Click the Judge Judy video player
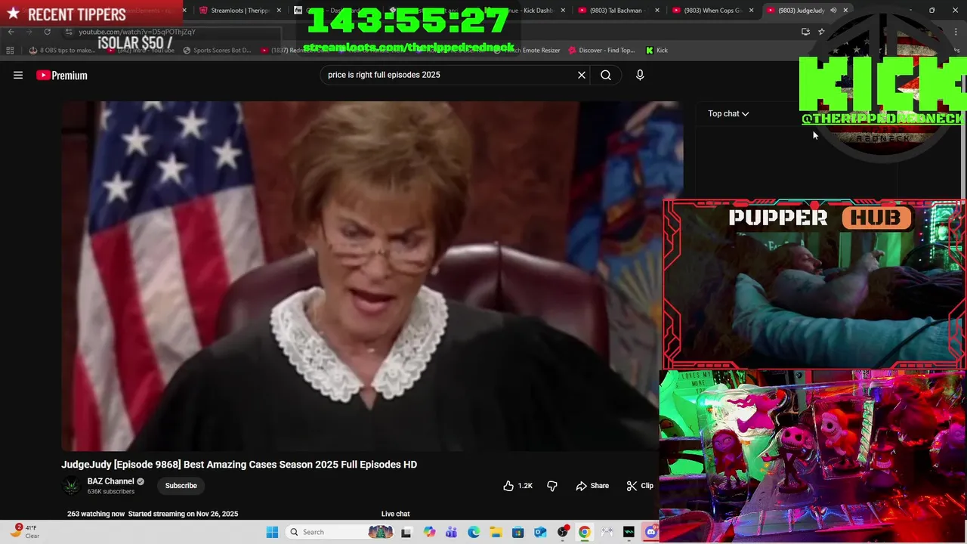The width and height of the screenshot is (967, 544). click(372, 276)
